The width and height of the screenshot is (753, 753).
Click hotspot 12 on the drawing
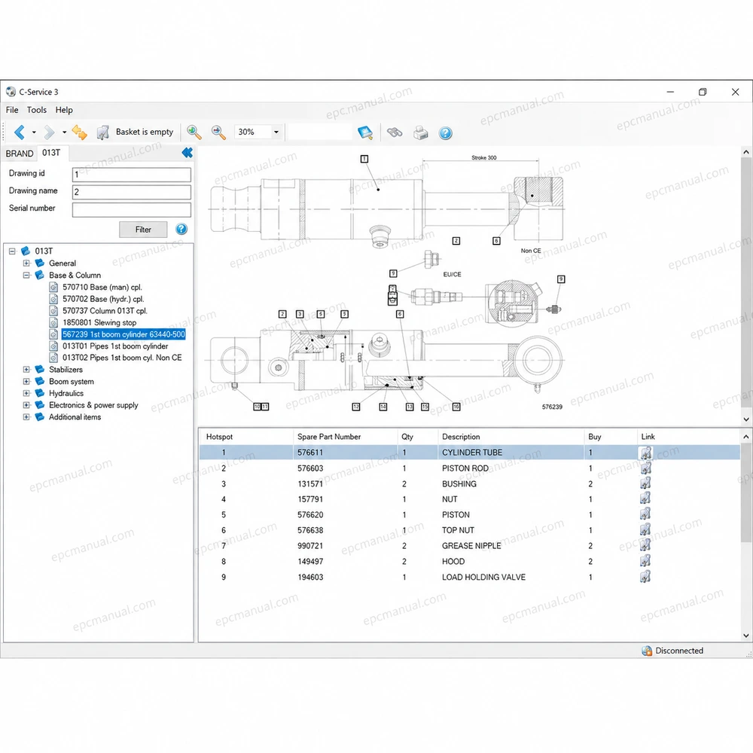tap(356, 407)
